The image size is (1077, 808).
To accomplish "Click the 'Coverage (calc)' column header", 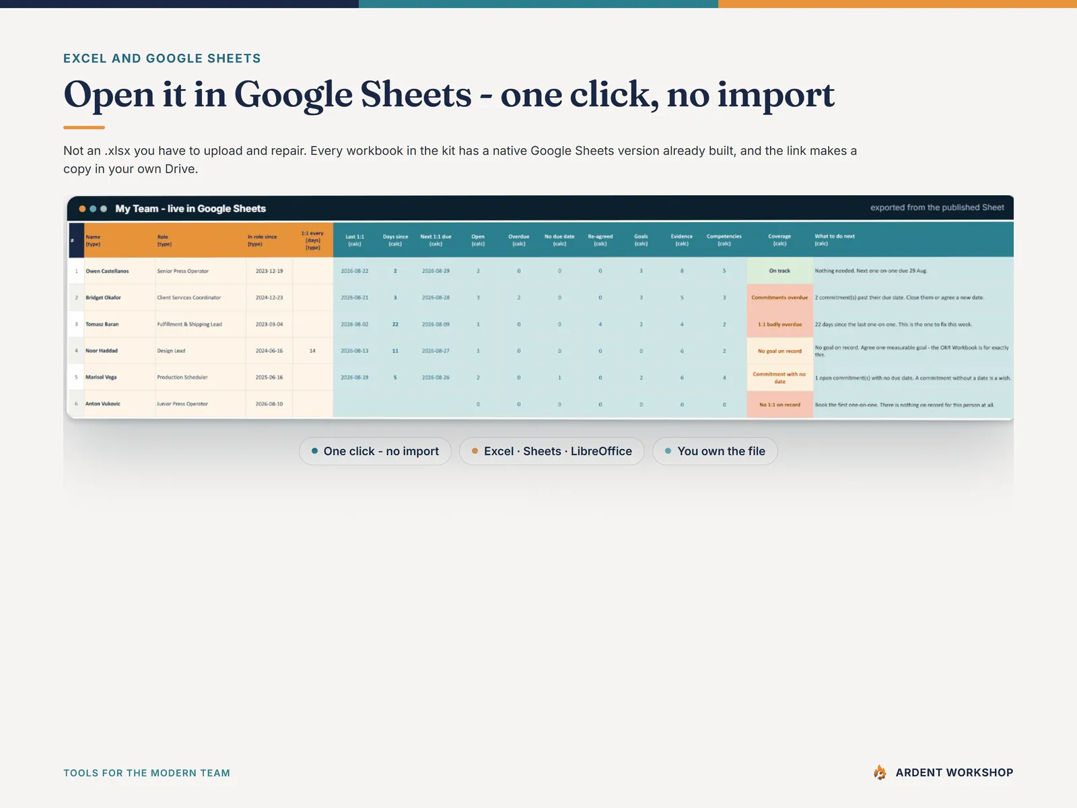I will [x=779, y=240].
